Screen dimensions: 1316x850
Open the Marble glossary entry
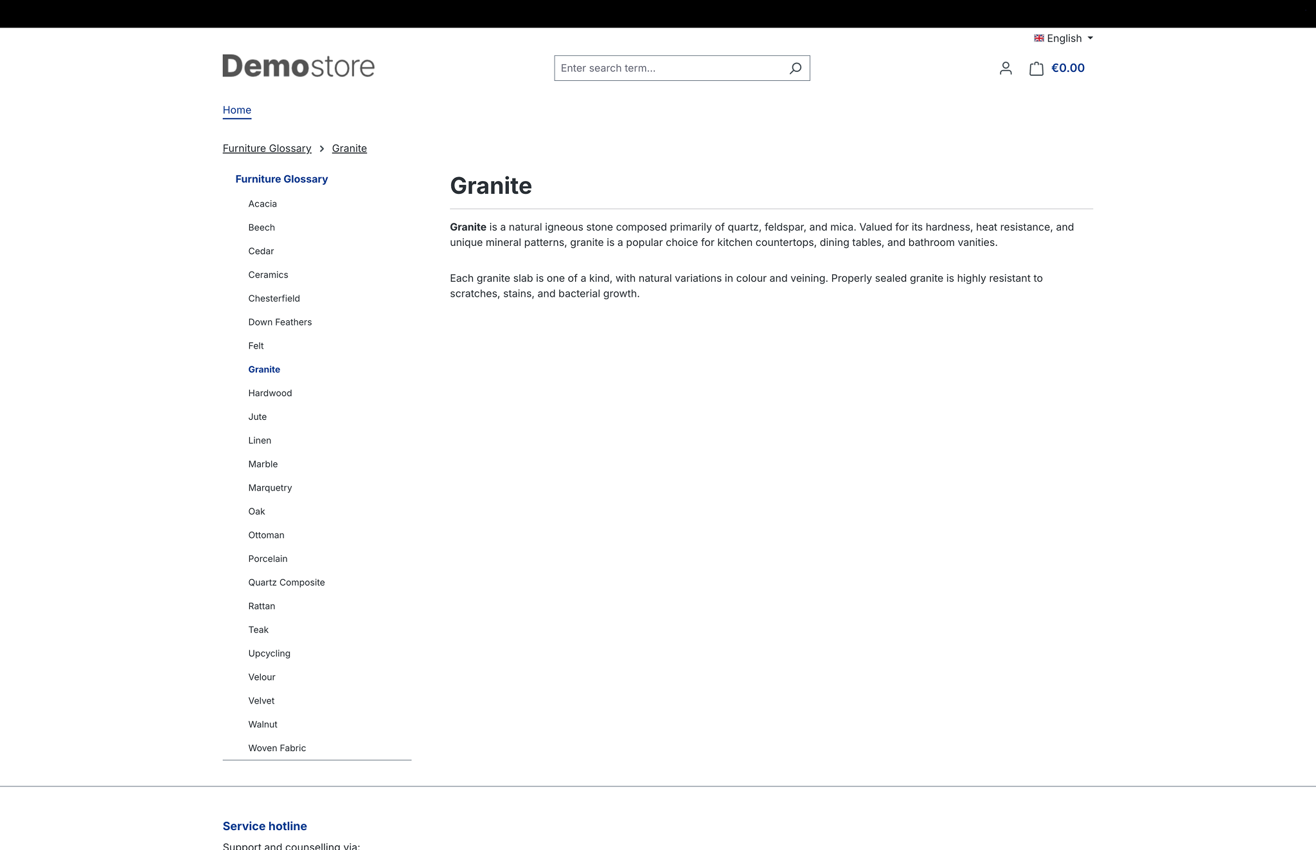[x=263, y=464]
